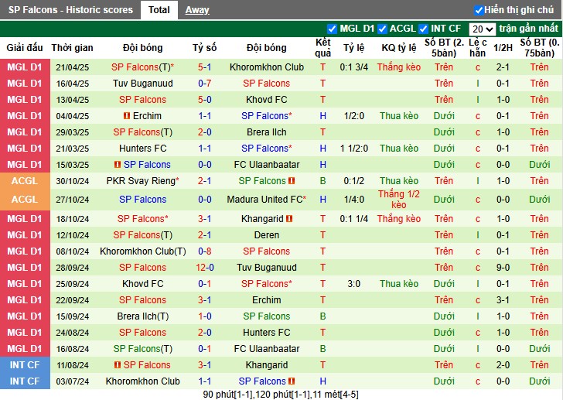The image size is (563, 400).
Task: Open Hunters FC team on 21/03/25 row
Action: coord(143,149)
